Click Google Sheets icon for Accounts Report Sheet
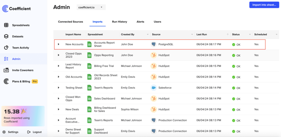Screen dimensions: 281x137 pos(89,44)
